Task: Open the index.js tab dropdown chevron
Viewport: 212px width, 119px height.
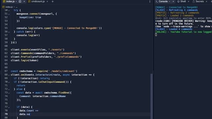Action: pos(16,1)
